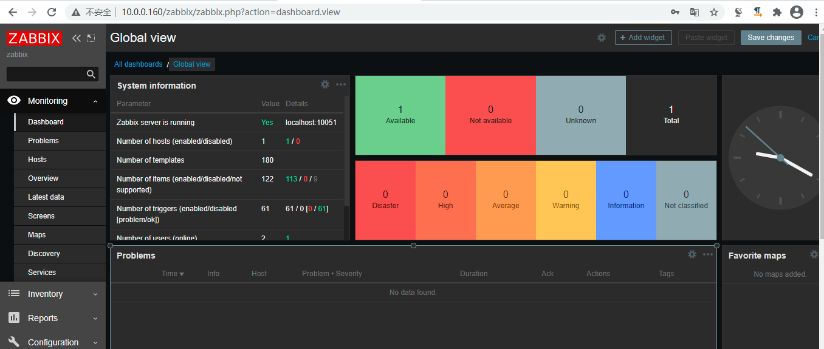824x349 pixels.
Task: Click the red Not available tile
Action: tap(490, 115)
